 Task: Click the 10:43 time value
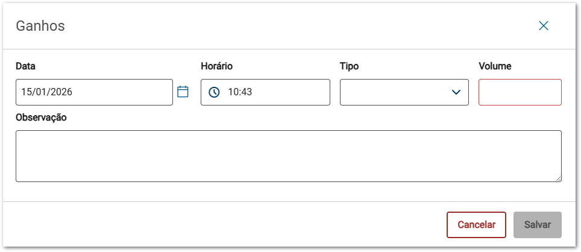pos(240,92)
